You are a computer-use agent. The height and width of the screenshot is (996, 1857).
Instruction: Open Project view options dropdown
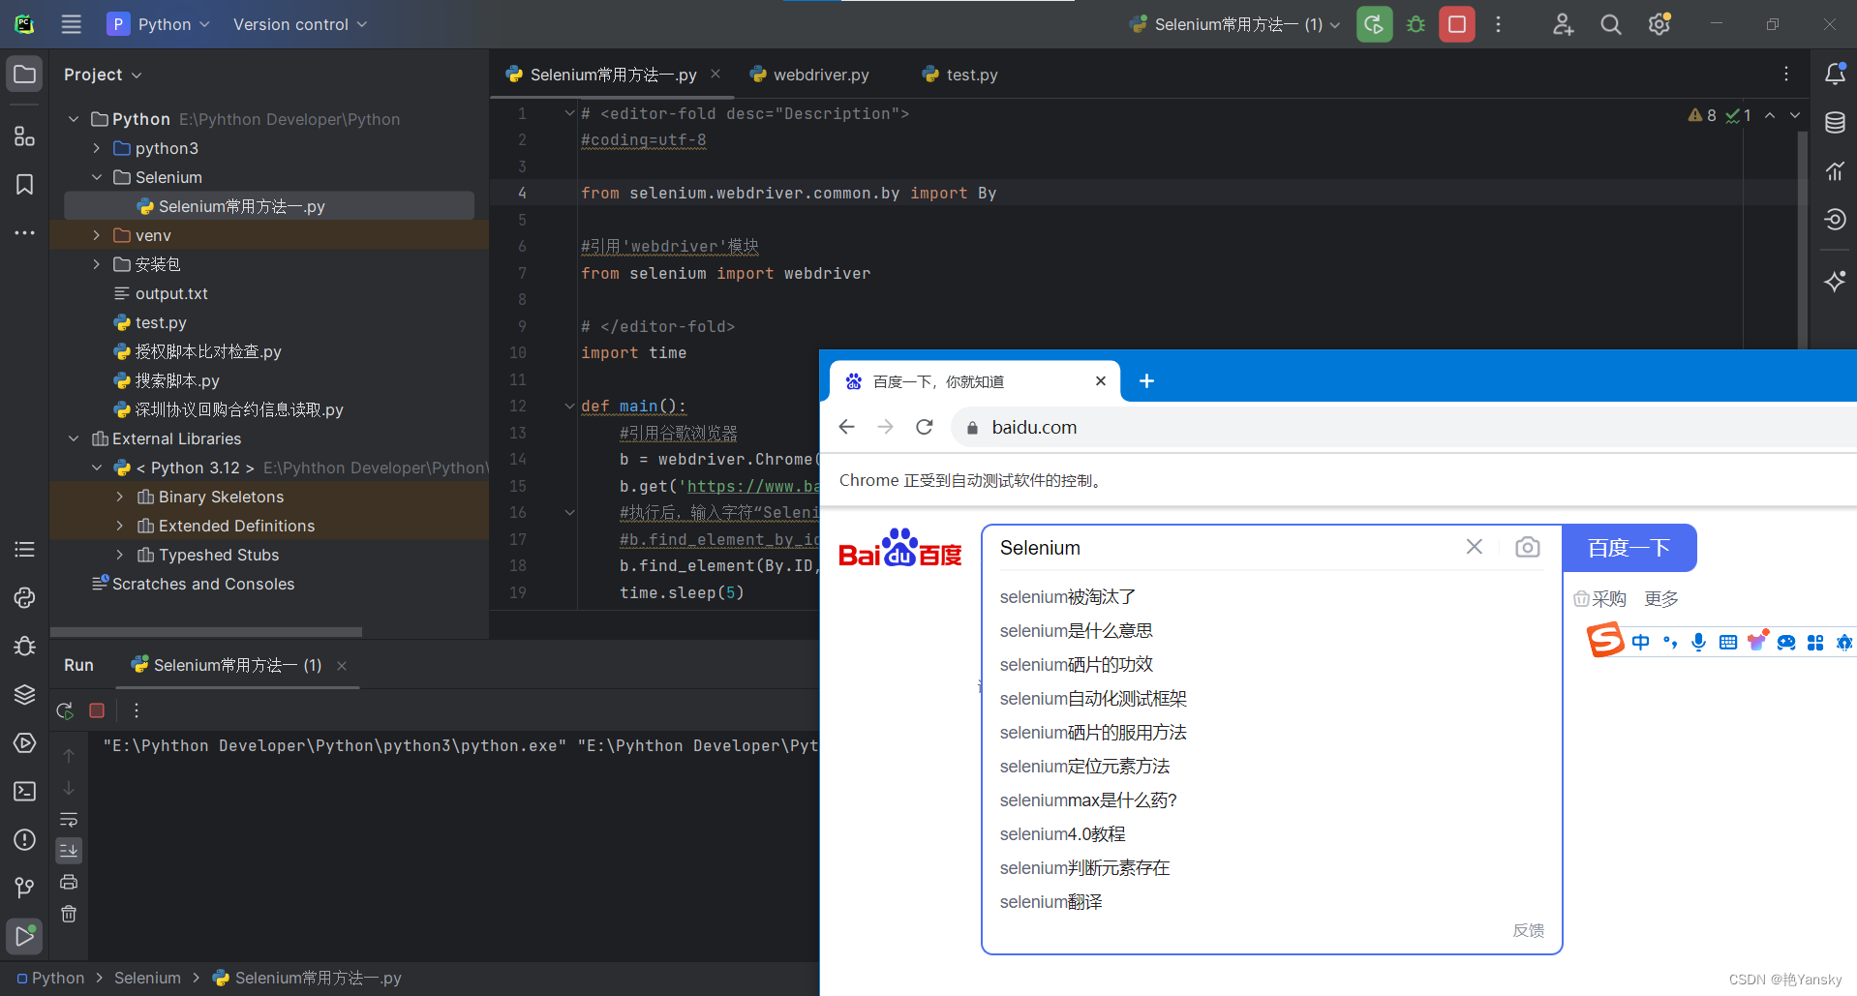click(103, 75)
